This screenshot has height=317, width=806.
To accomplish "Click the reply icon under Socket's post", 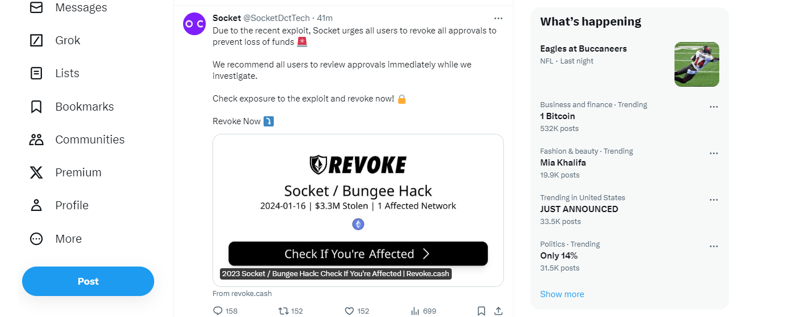I will (x=218, y=311).
